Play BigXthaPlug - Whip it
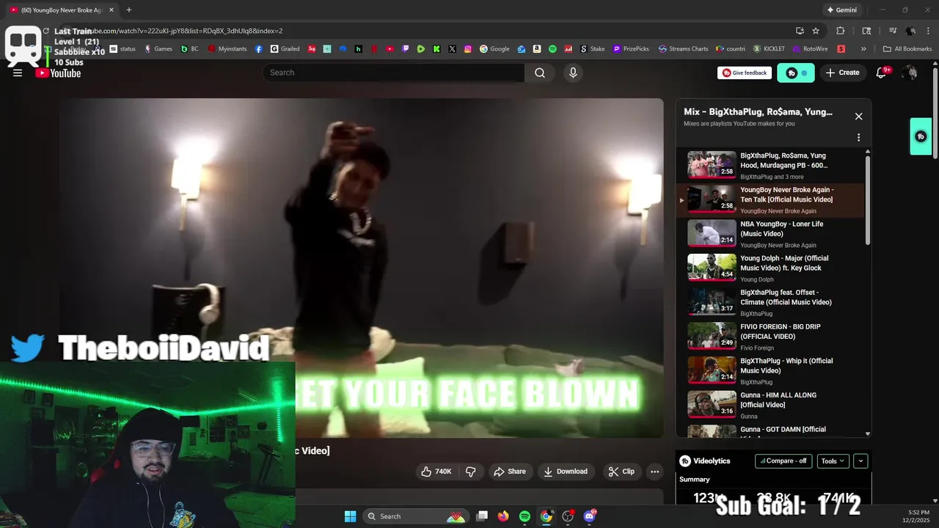Screen dimensions: 939x528 click(772, 371)
